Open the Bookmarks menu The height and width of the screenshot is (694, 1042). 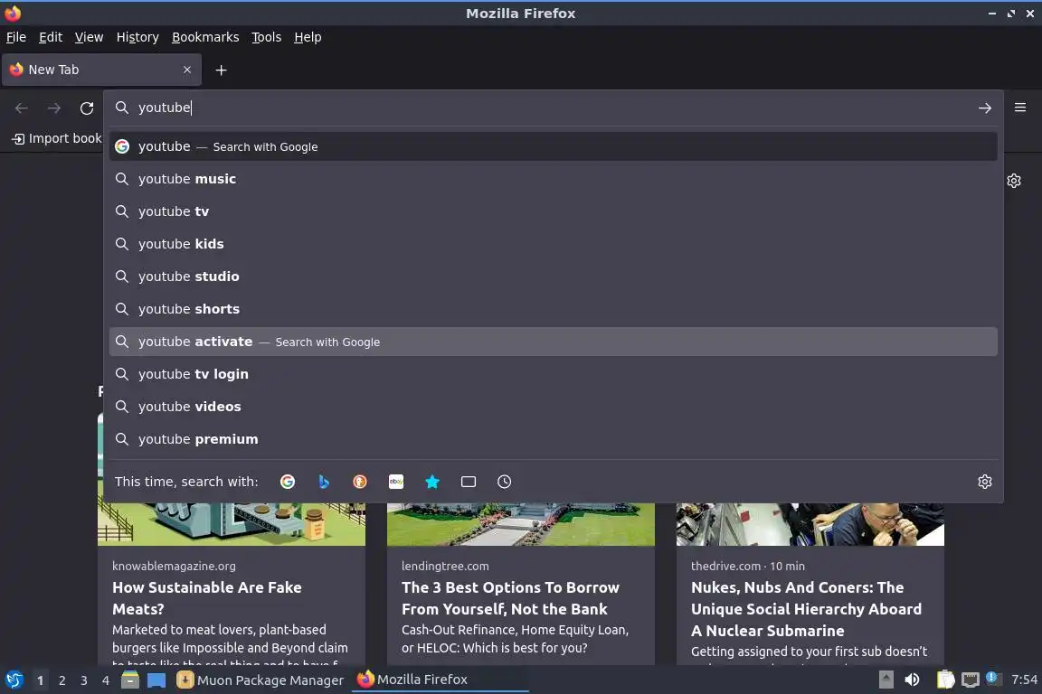(x=205, y=37)
